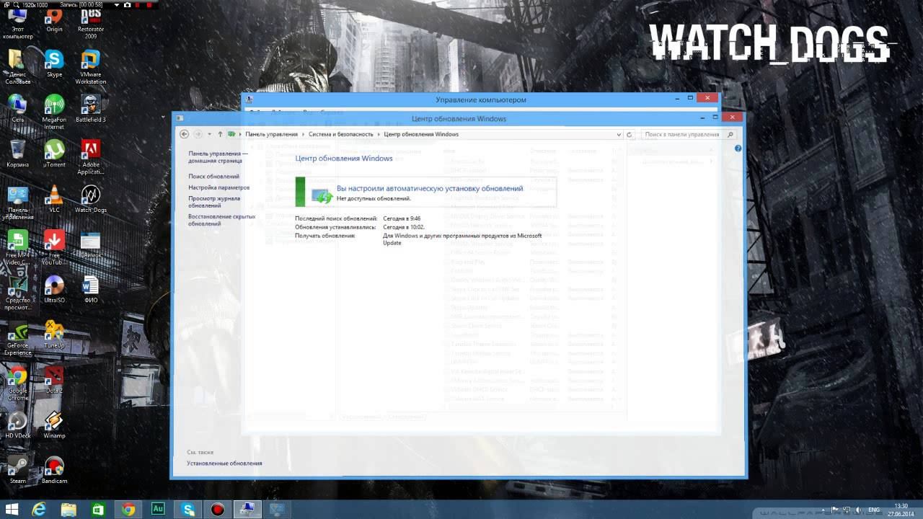This screenshot has width=923, height=519.
Task: Open the Origin desktop shortcut
Action: pyautogui.click(x=54, y=20)
